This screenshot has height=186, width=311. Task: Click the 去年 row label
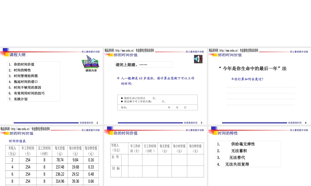coord(115,157)
